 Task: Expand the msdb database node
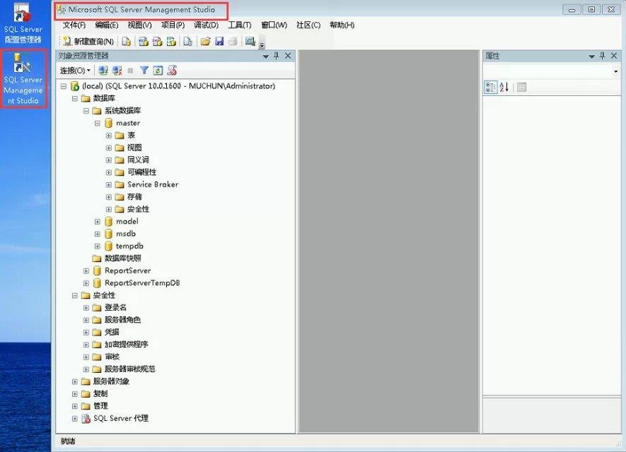(x=98, y=234)
